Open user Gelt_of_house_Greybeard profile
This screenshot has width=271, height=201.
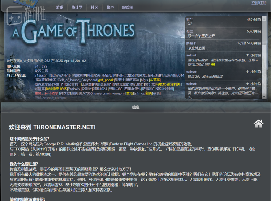[x=77, y=80]
